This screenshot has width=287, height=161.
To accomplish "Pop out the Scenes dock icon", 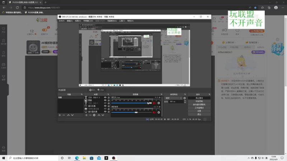I will 82,94.
